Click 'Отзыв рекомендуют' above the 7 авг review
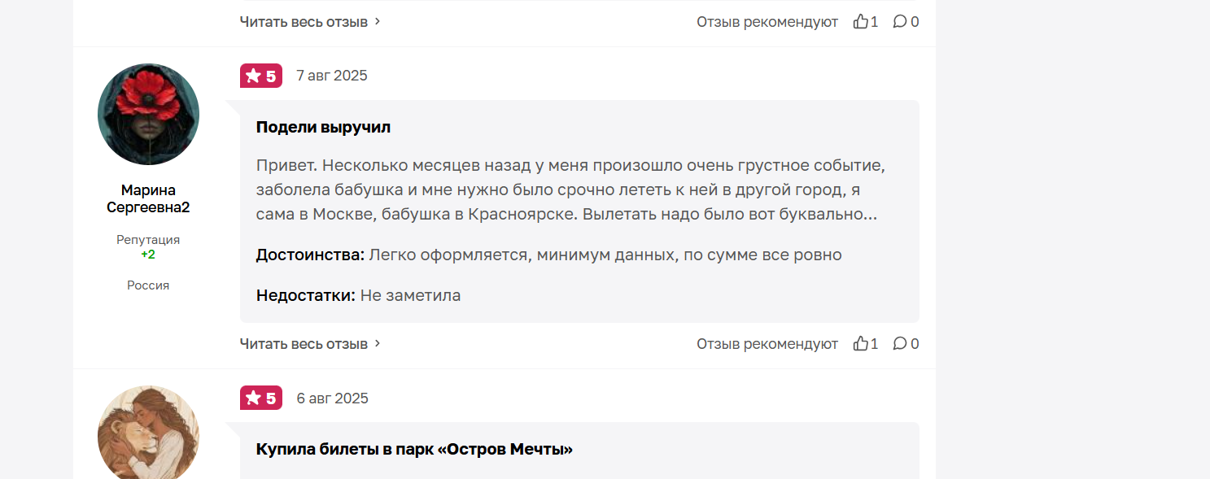Viewport: 1210px width, 479px height. tap(767, 22)
